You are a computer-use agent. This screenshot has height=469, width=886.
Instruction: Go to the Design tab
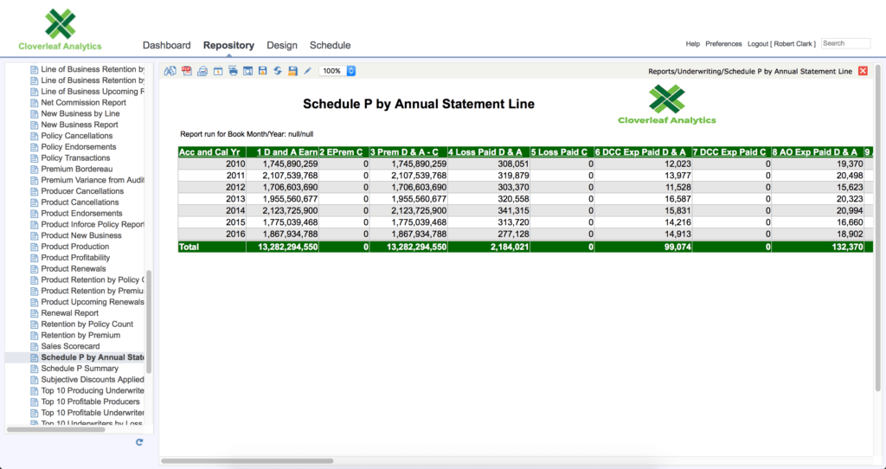pos(282,45)
